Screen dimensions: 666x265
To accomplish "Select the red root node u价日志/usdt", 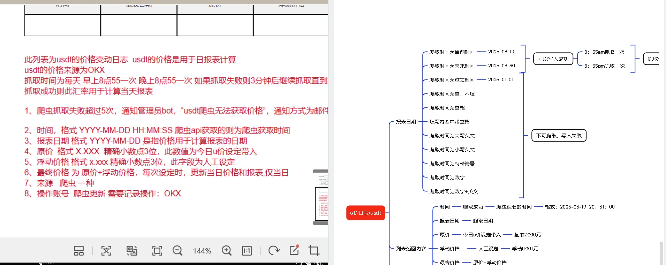I will pos(365,213).
